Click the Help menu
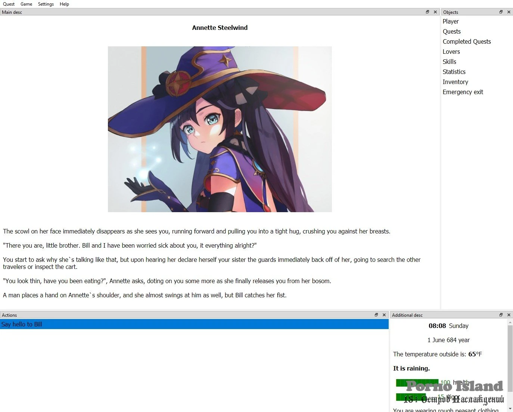 [64, 4]
